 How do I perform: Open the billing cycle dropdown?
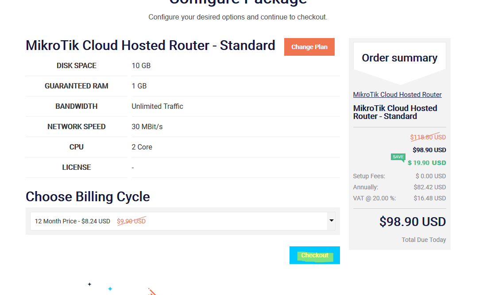(183, 221)
